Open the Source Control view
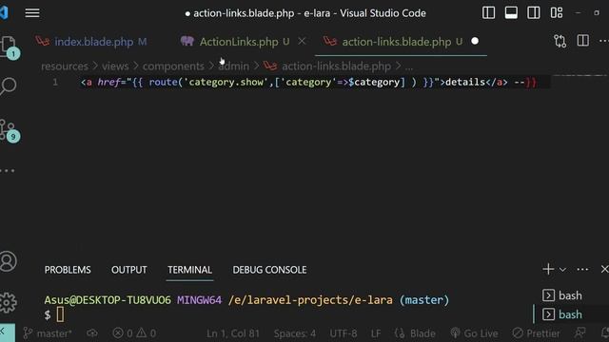The image size is (609, 342). click(x=8, y=130)
